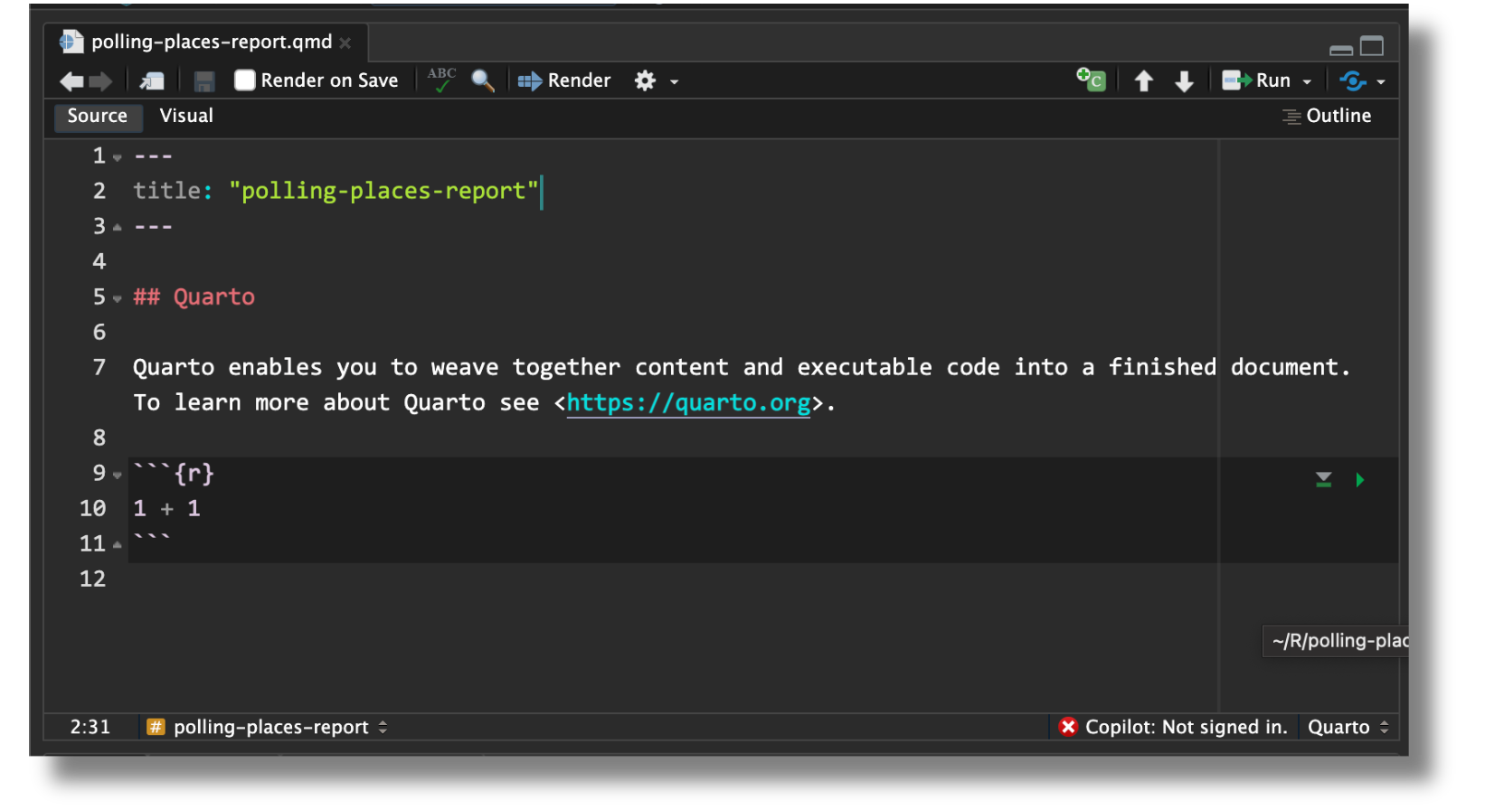The height and width of the screenshot is (810, 1485).
Task: Open the gear settings dropdown
Action: tap(655, 81)
